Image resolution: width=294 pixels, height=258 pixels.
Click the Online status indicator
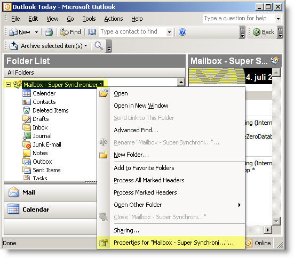[259, 243]
